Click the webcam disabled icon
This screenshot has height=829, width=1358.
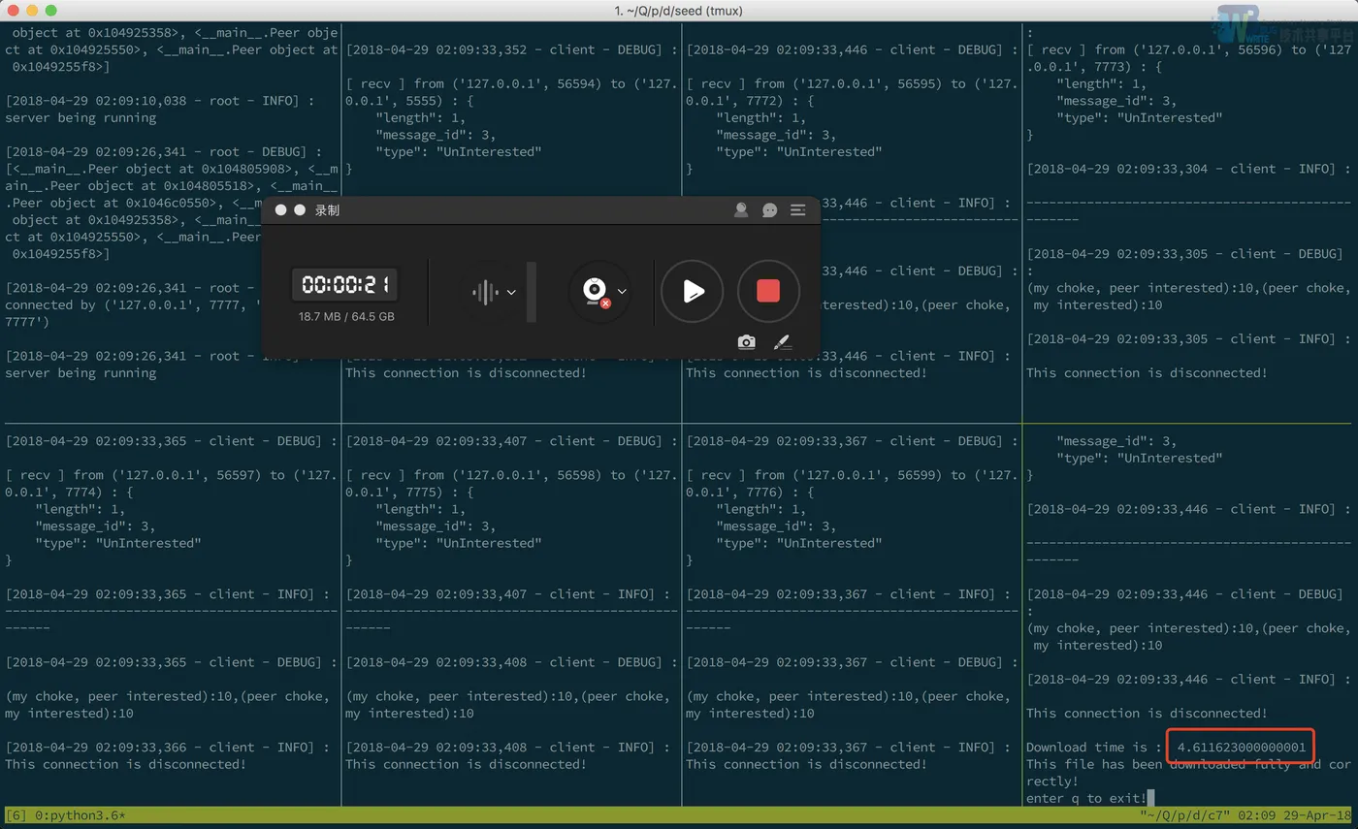pos(595,291)
